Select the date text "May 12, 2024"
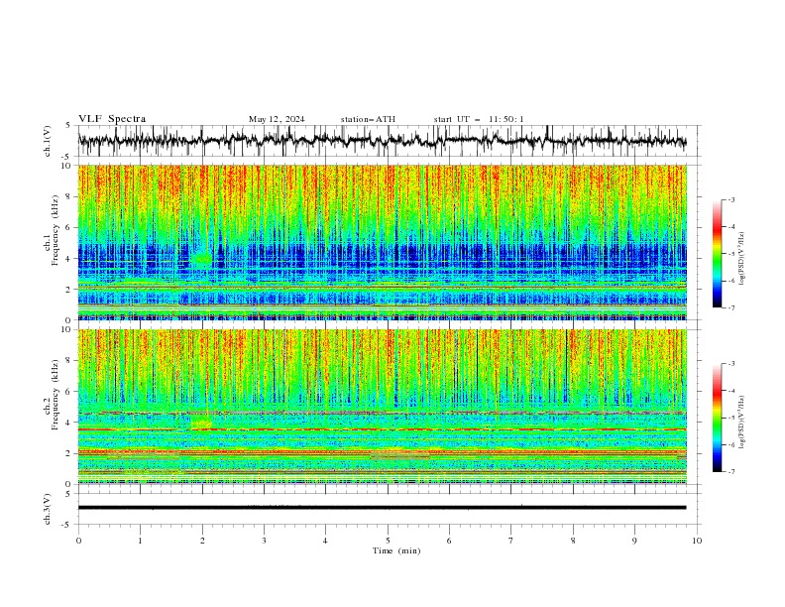This screenshot has width=785, height=607. [x=277, y=119]
